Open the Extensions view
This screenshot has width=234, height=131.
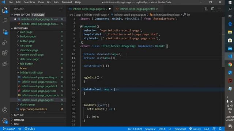click(5, 53)
